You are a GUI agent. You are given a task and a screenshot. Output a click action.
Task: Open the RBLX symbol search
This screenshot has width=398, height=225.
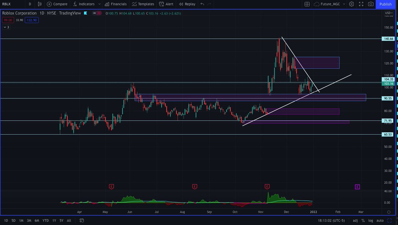(7, 4)
